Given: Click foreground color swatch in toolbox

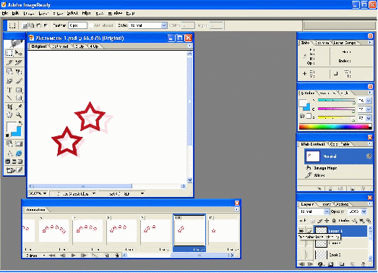Looking at the screenshot, I should tap(11, 127).
